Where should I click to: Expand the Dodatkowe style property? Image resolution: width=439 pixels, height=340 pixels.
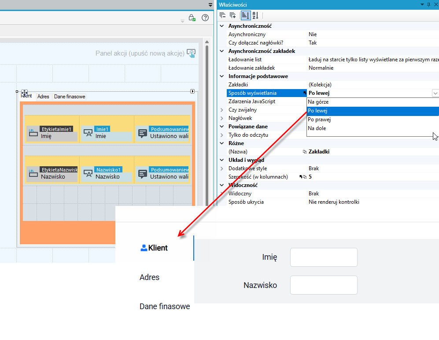pyautogui.click(x=222, y=168)
